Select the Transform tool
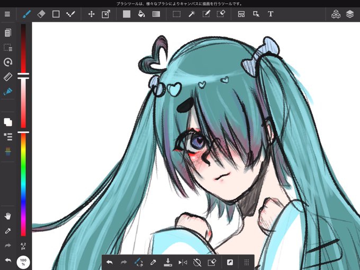 [x=106, y=14]
